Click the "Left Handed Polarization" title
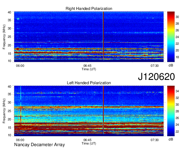This screenshot has width=182, height=148. pyautogui.click(x=89, y=83)
